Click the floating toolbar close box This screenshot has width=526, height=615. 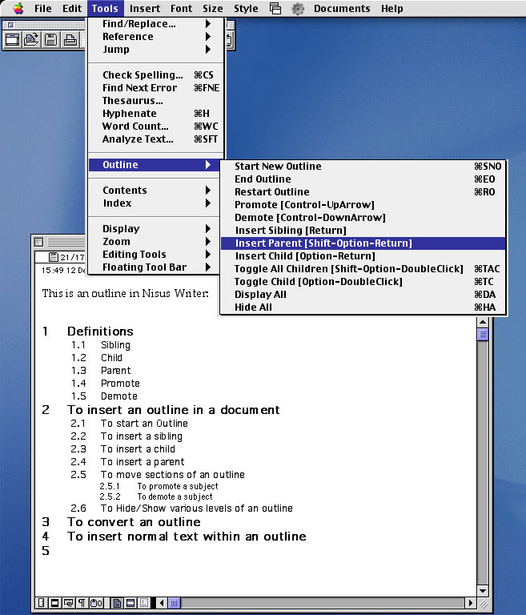[x=10, y=25]
